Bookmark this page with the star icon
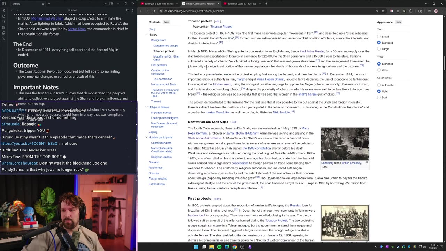Viewport: 446px width, 251px height. (x=383, y=11)
